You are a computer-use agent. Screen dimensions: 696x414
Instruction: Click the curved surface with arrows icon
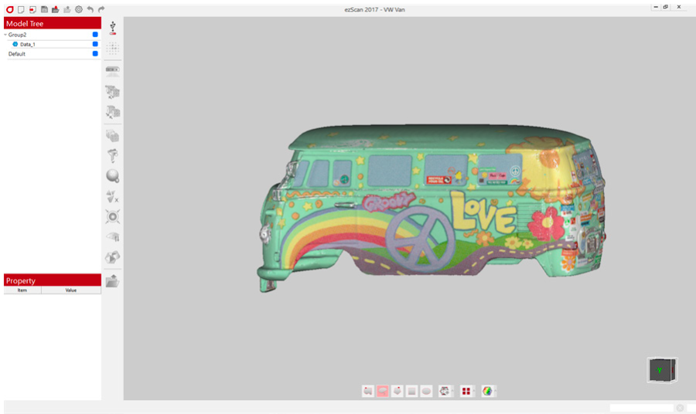(x=113, y=237)
